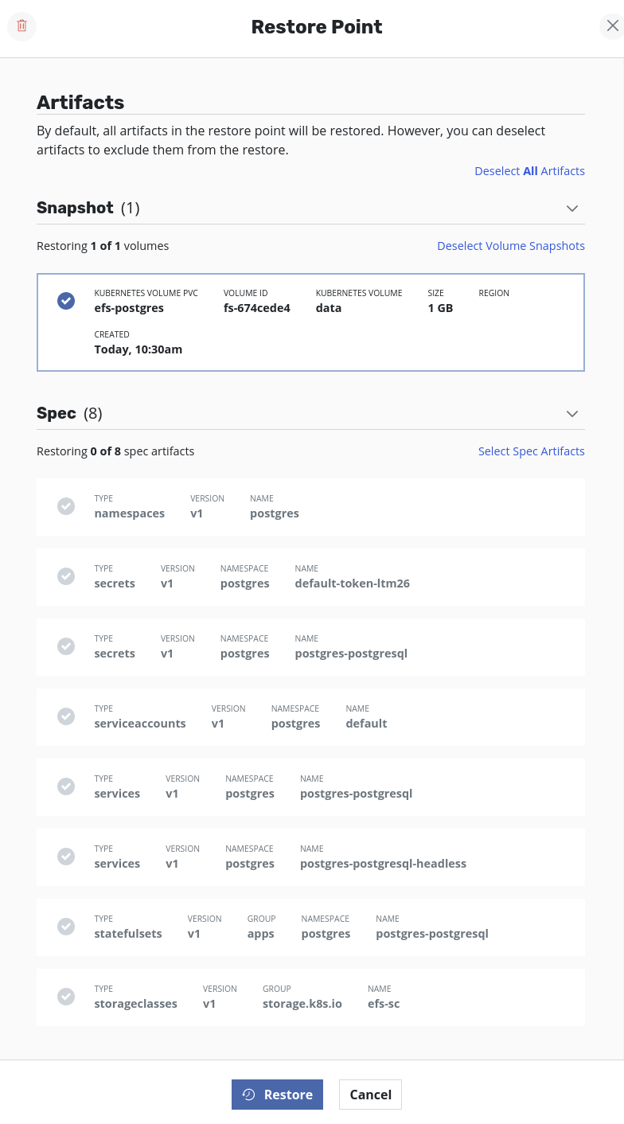Image resolution: width=624 pixels, height=1124 pixels.
Task: Enable the statefulsets postgres-postgresql artifact
Action: tap(66, 927)
